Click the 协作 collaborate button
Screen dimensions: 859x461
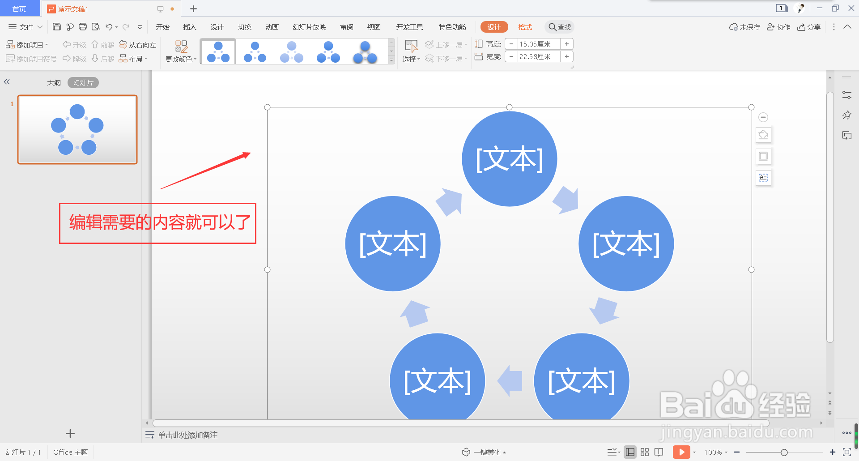coord(778,27)
